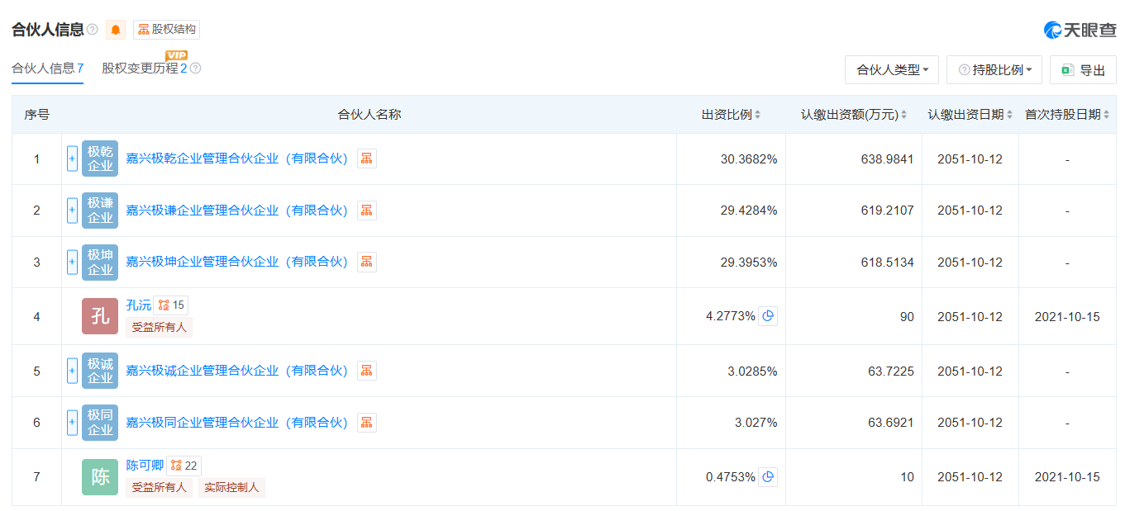1125x511 pixels.
Task: Click structure icon after 嘉兴极同 name
Action: [x=366, y=422]
